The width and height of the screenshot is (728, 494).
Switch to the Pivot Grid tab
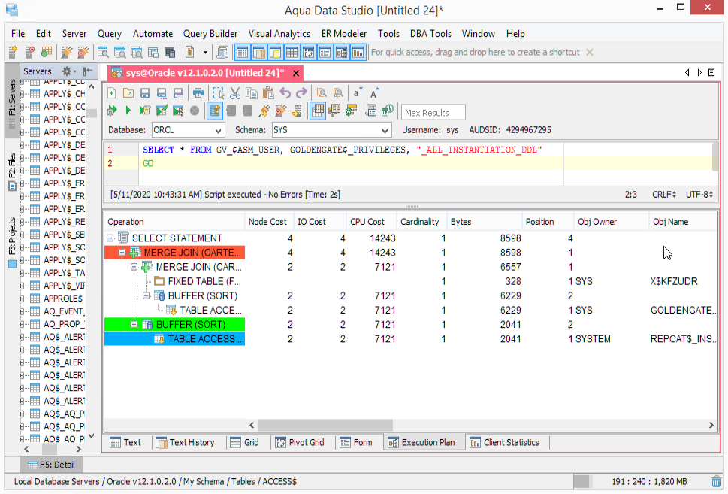click(299, 442)
